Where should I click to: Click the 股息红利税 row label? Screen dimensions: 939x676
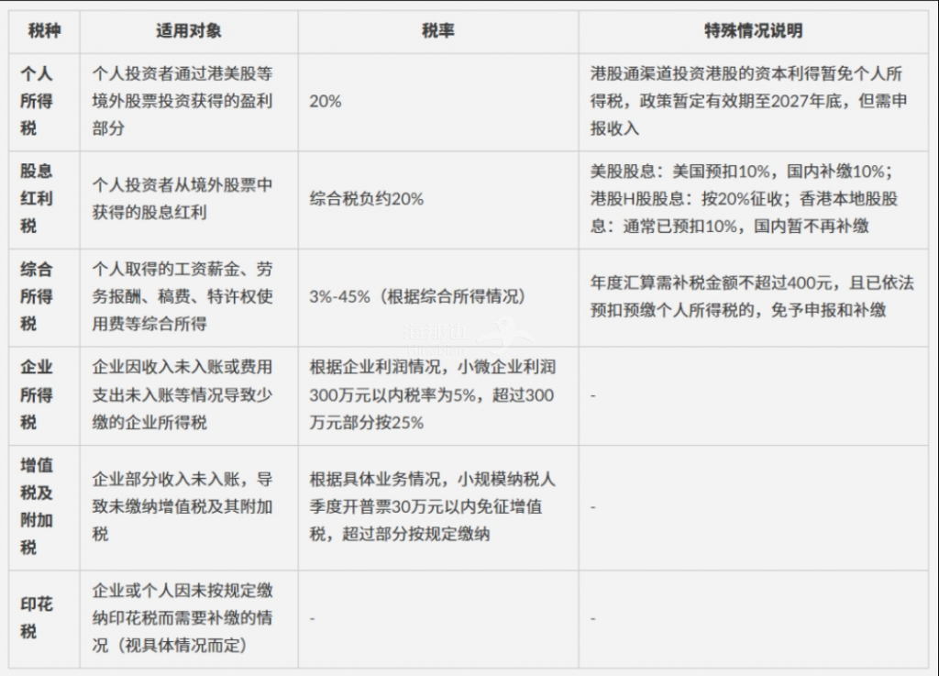click(x=37, y=198)
